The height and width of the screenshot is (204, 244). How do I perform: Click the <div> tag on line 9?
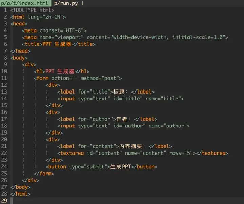(x=29, y=65)
